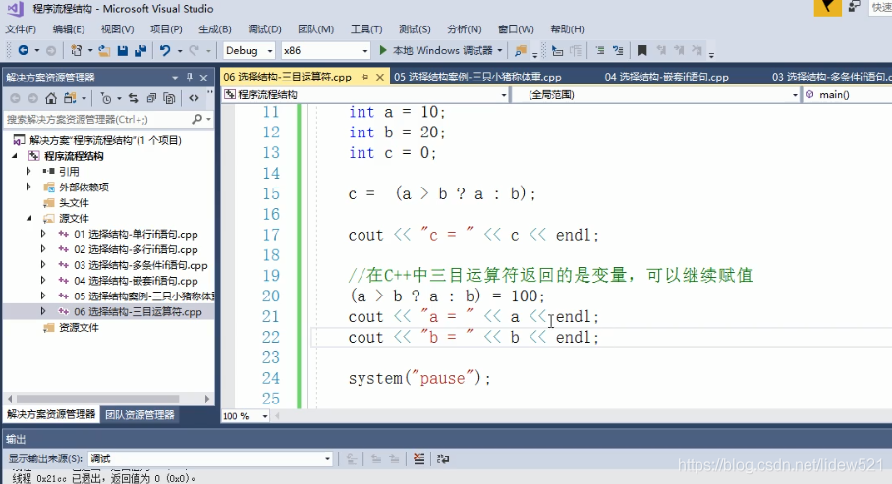Click Clear All icon in Output panel
The height and width of the screenshot is (484, 892).
click(x=418, y=458)
